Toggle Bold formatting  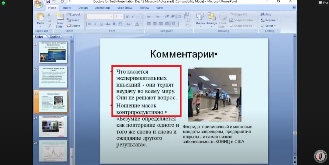[x=89, y=24]
